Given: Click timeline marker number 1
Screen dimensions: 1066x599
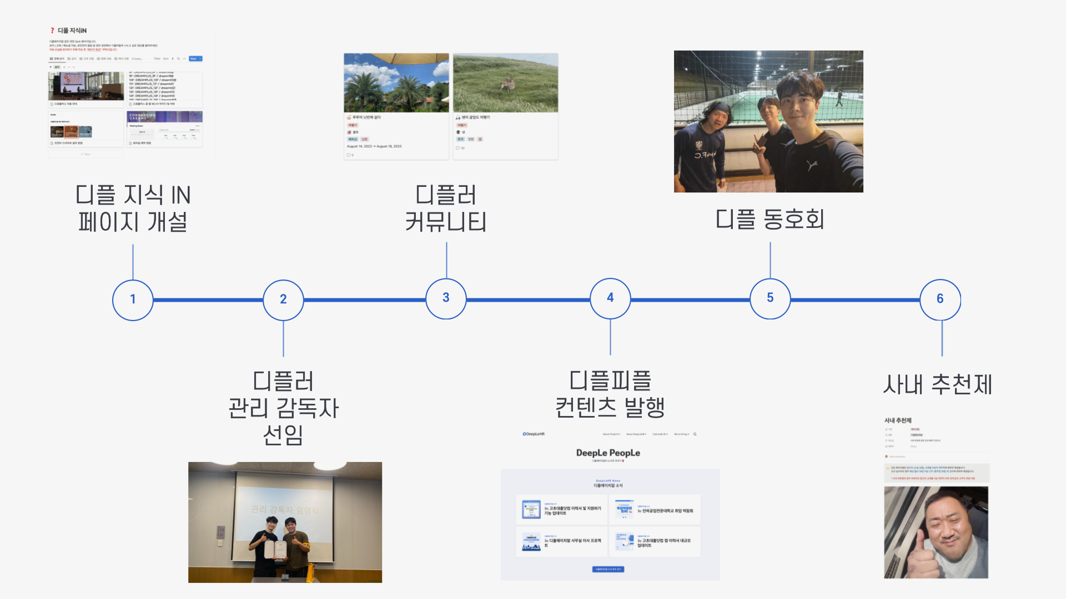Looking at the screenshot, I should [x=133, y=299].
